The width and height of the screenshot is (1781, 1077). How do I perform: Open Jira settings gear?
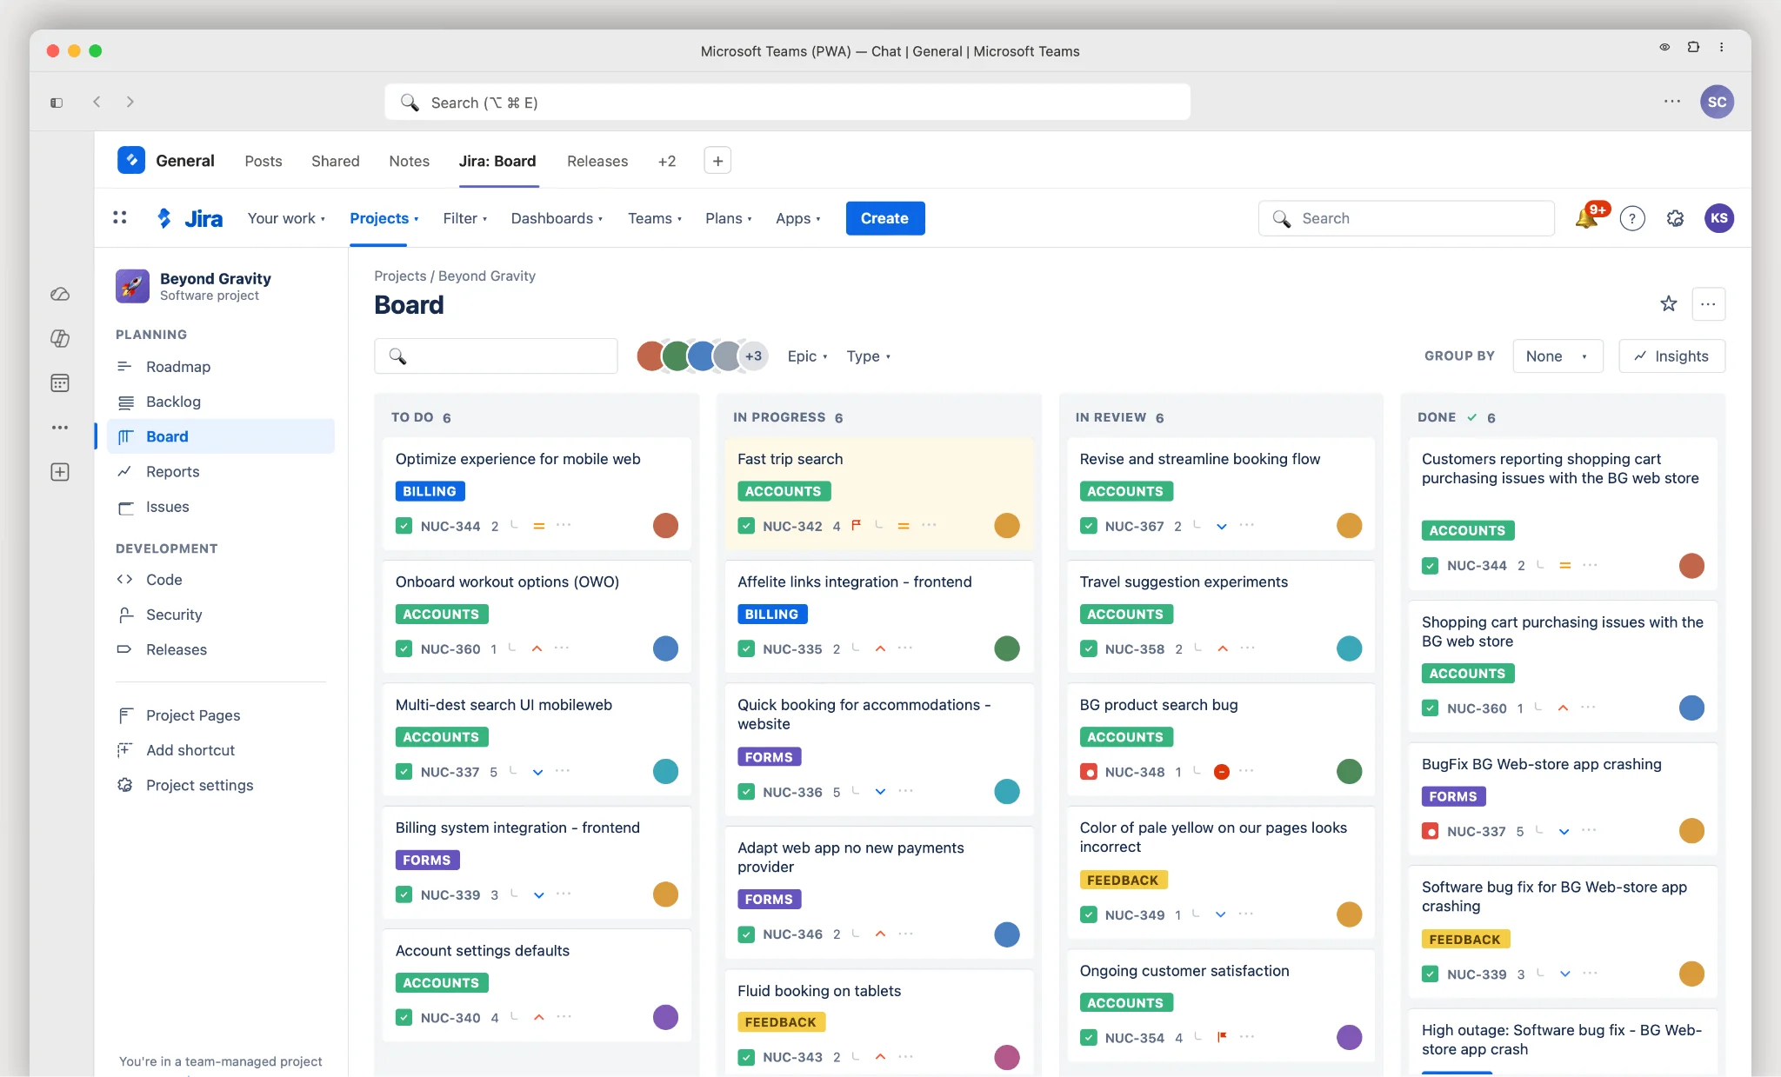coord(1675,219)
